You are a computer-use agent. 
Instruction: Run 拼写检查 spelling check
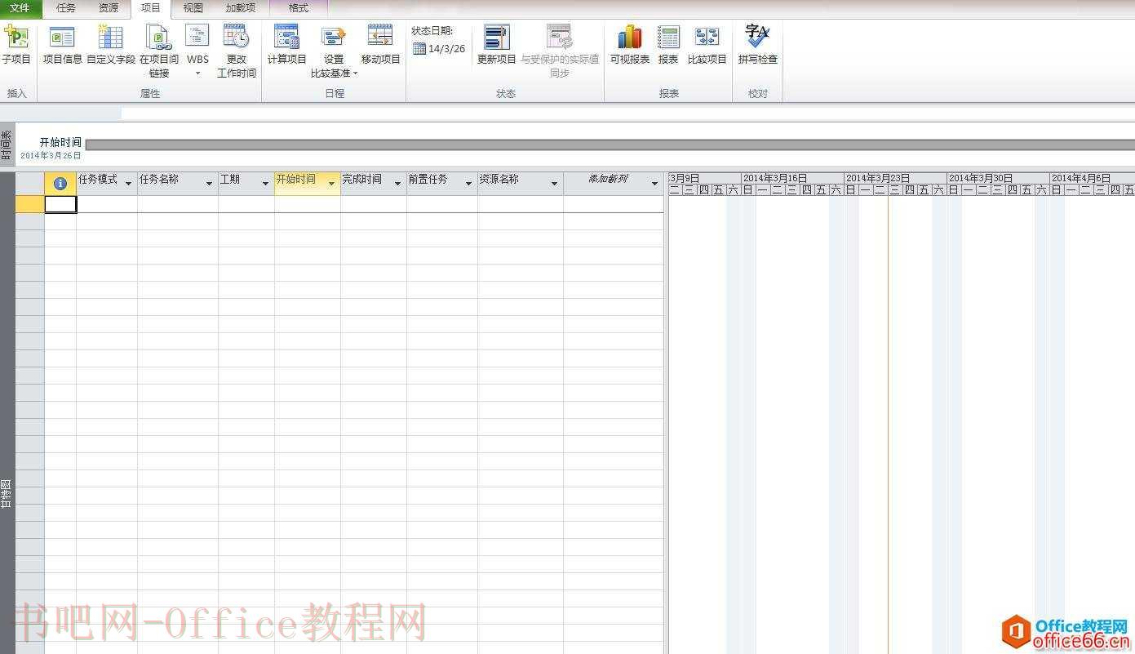pos(758,46)
